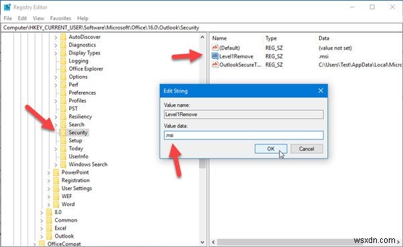Expand the Display Types key
Image resolution: width=403 pixels, height=247 pixels.
[x=56, y=53]
